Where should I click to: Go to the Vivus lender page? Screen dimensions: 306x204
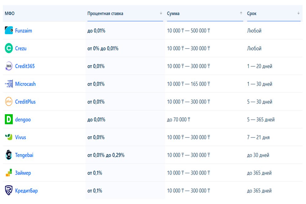point(21,137)
